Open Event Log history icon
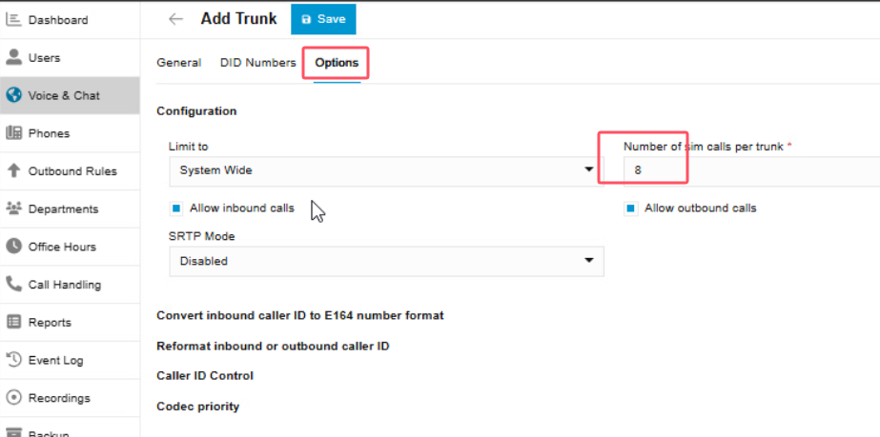880x437 pixels. pos(13,360)
